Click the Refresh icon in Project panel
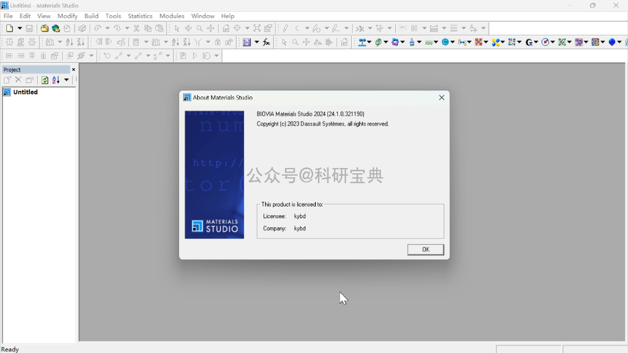The width and height of the screenshot is (628, 353). (45, 80)
